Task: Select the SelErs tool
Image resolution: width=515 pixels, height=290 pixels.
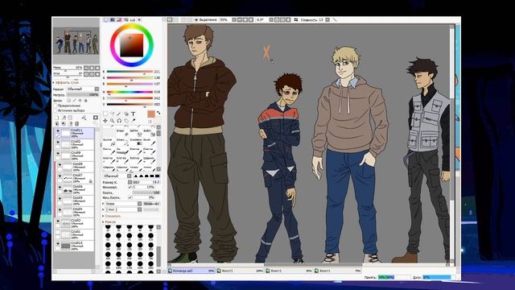Action: coord(149,133)
